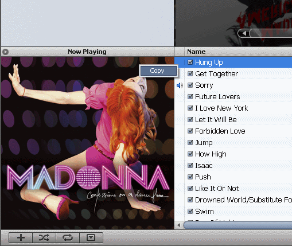Select the Isaac track
The width and height of the screenshot is (292, 246).
click(x=204, y=166)
